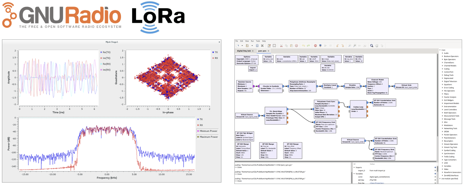Expand the Waveform Generators category

[443, 172]
